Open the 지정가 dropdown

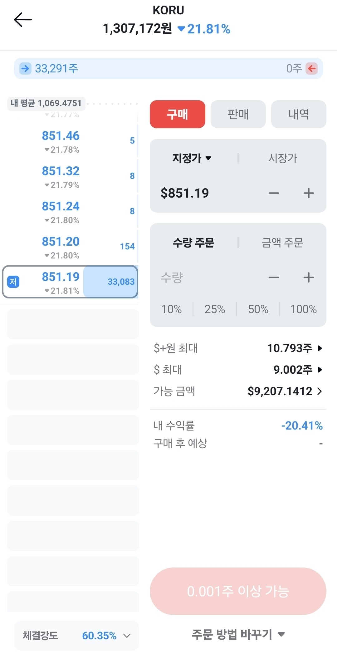192,158
